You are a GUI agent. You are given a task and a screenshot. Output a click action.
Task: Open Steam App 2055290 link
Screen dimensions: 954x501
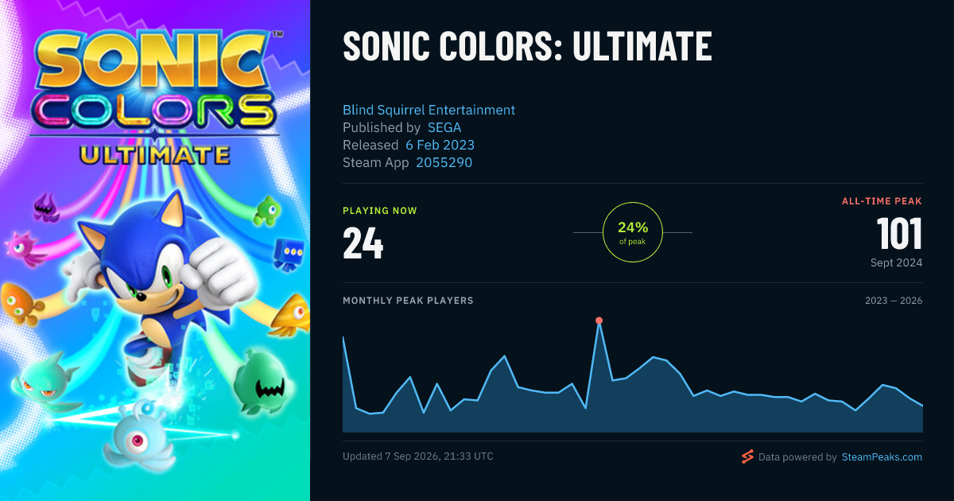pyautogui.click(x=444, y=162)
